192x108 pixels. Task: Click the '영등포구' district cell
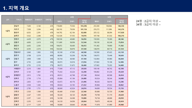17,52
